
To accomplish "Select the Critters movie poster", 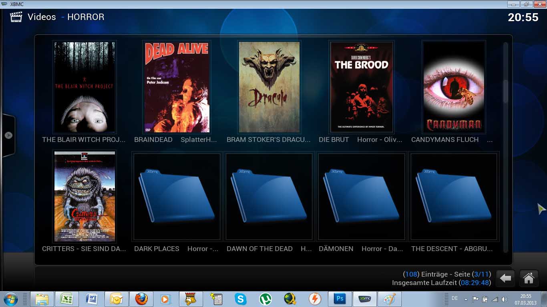I will [x=84, y=196].
